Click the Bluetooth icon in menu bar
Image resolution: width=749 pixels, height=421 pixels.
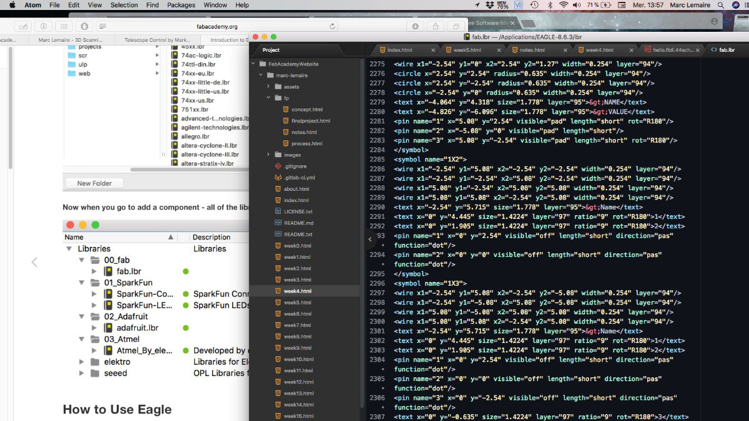550,5
